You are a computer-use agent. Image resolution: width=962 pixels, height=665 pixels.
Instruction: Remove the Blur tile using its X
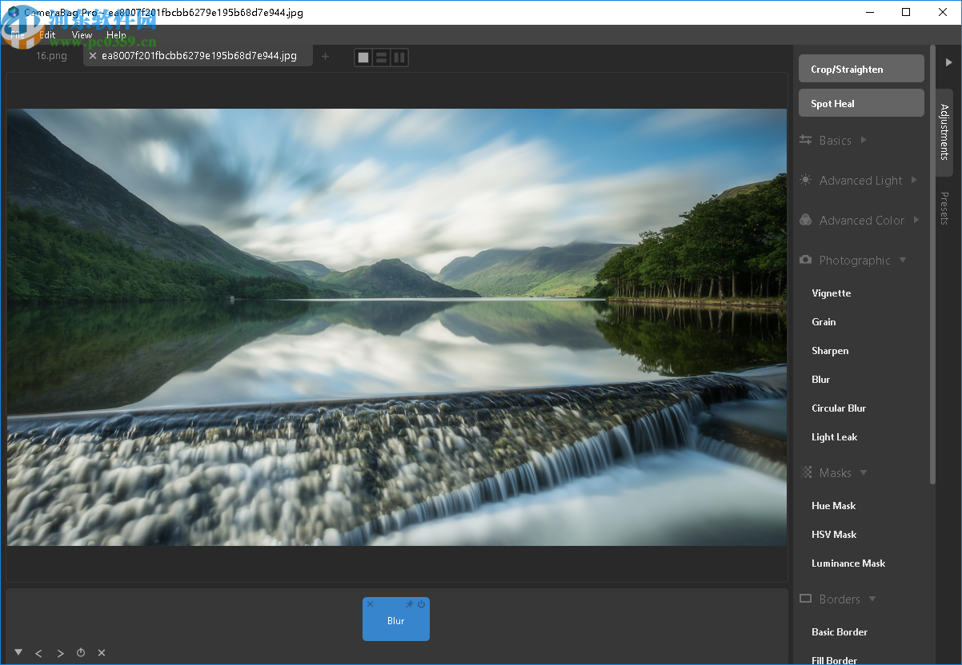[x=370, y=604]
